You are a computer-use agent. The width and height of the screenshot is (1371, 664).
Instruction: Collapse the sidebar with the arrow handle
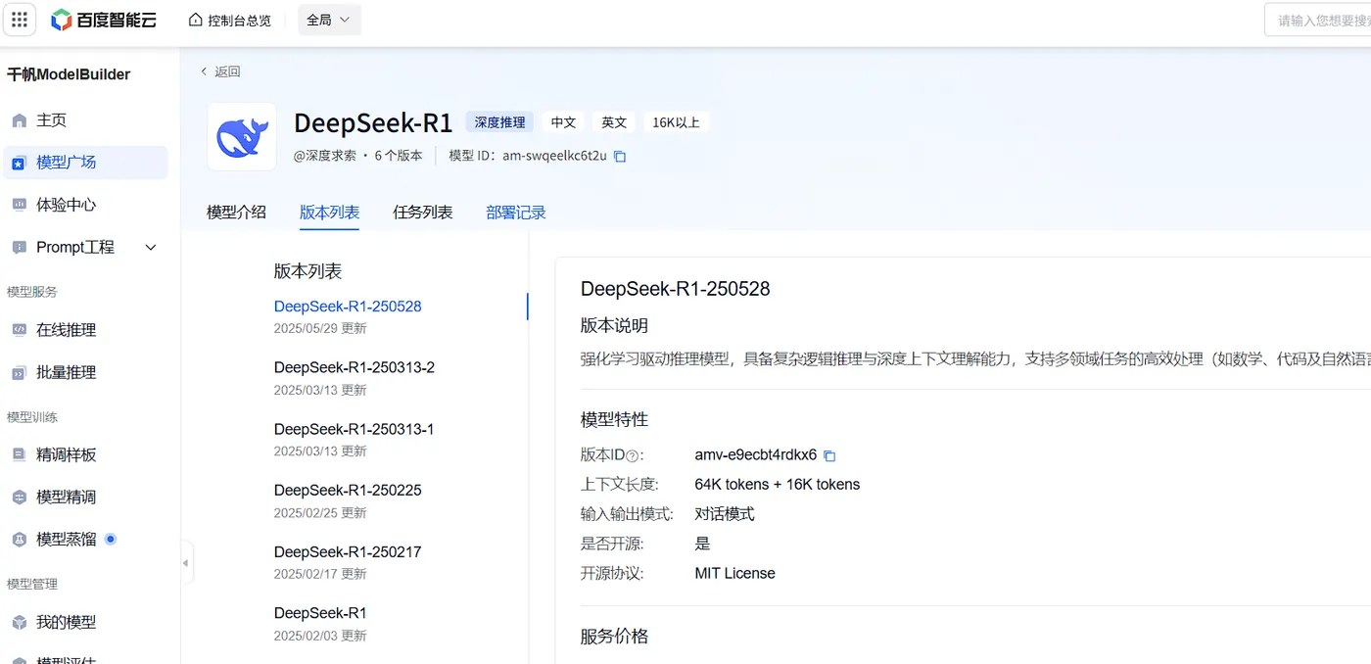[185, 563]
